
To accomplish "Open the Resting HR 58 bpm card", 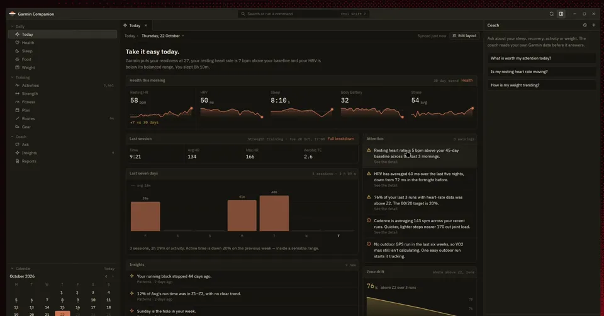I will [x=162, y=108].
